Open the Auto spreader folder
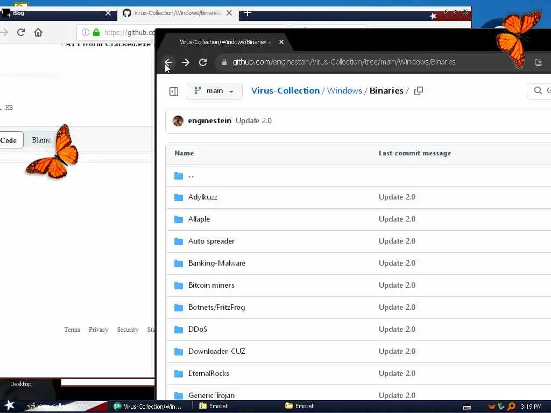Image resolution: width=551 pixels, height=413 pixels. point(211,241)
